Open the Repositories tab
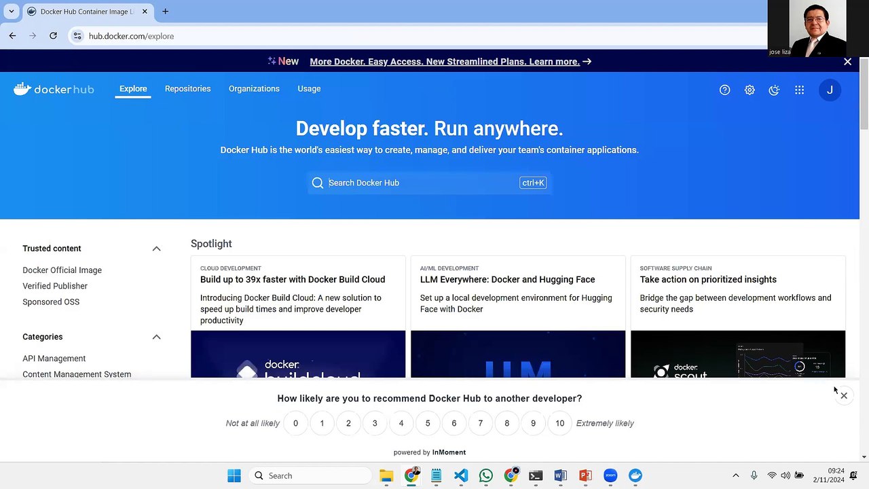This screenshot has height=489, width=869. click(x=187, y=89)
